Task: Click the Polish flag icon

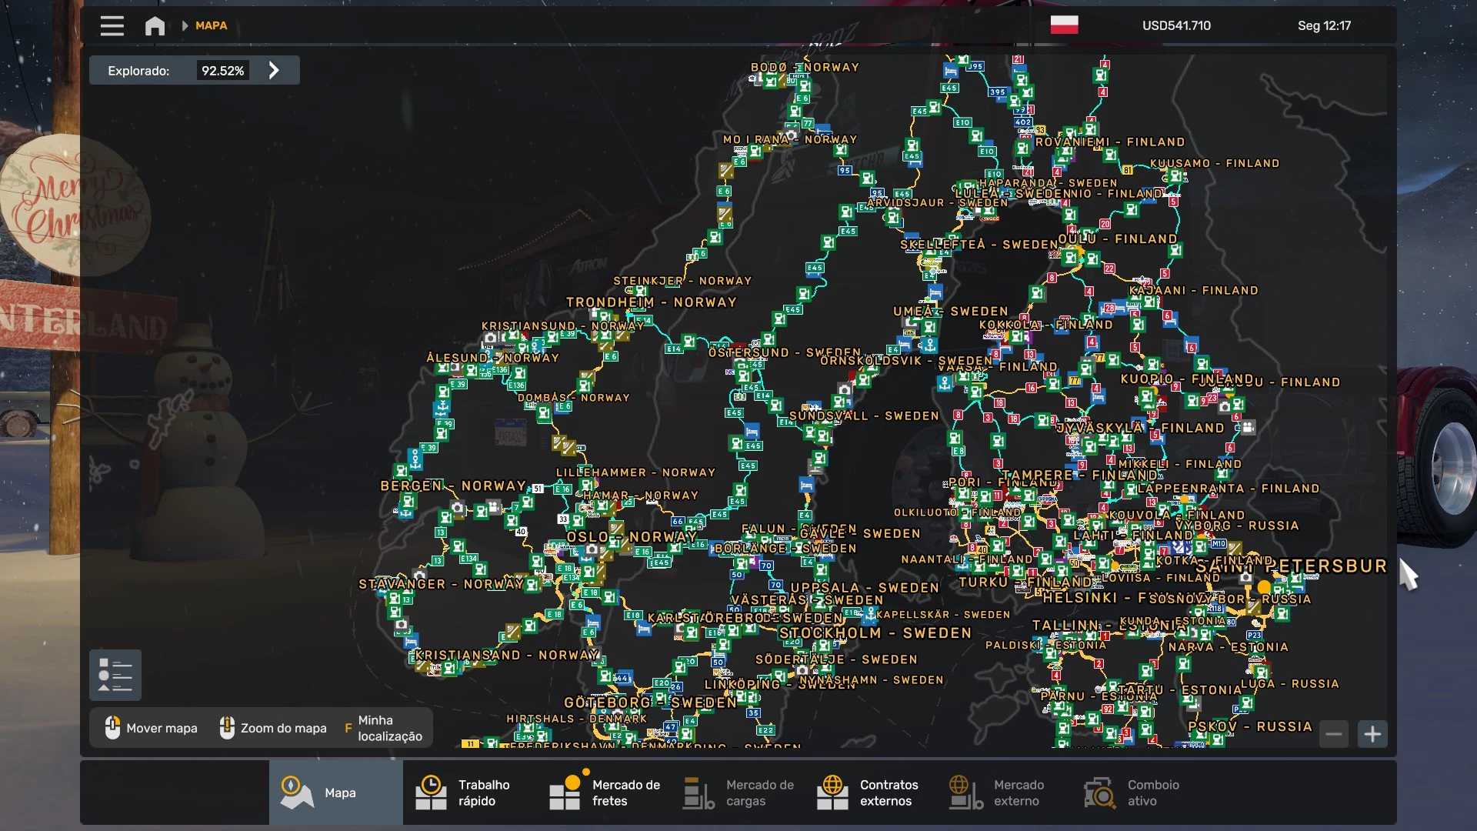Action: pyautogui.click(x=1064, y=25)
